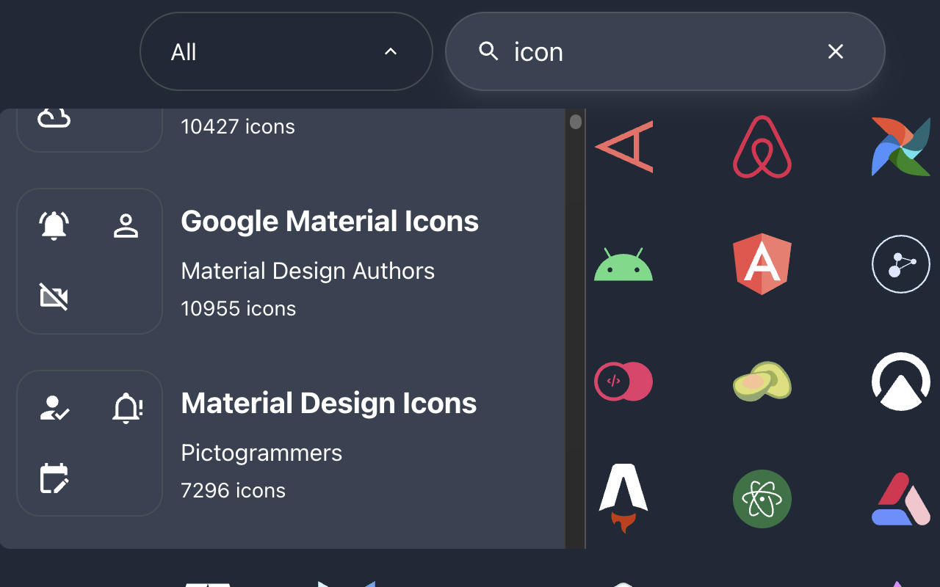The image size is (940, 587).
Task: Select the colorful Airtable icon
Action: [x=900, y=499]
